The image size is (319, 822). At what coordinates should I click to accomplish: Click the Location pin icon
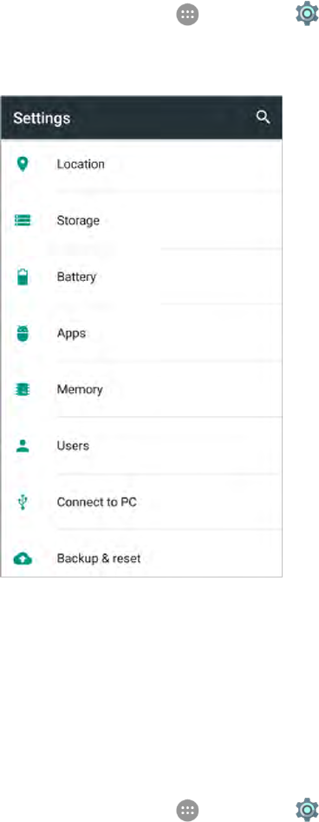point(23,164)
